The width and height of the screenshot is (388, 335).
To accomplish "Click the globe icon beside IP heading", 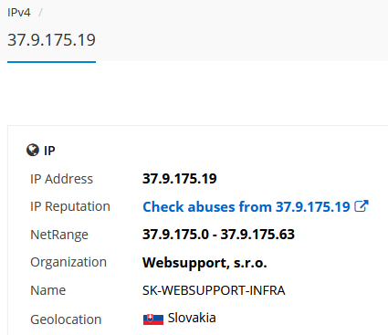I will [x=33, y=150].
